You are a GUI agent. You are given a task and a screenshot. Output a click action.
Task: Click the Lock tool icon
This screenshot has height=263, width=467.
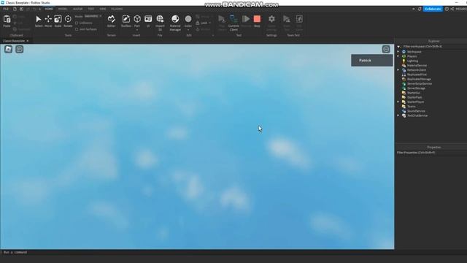click(198, 23)
